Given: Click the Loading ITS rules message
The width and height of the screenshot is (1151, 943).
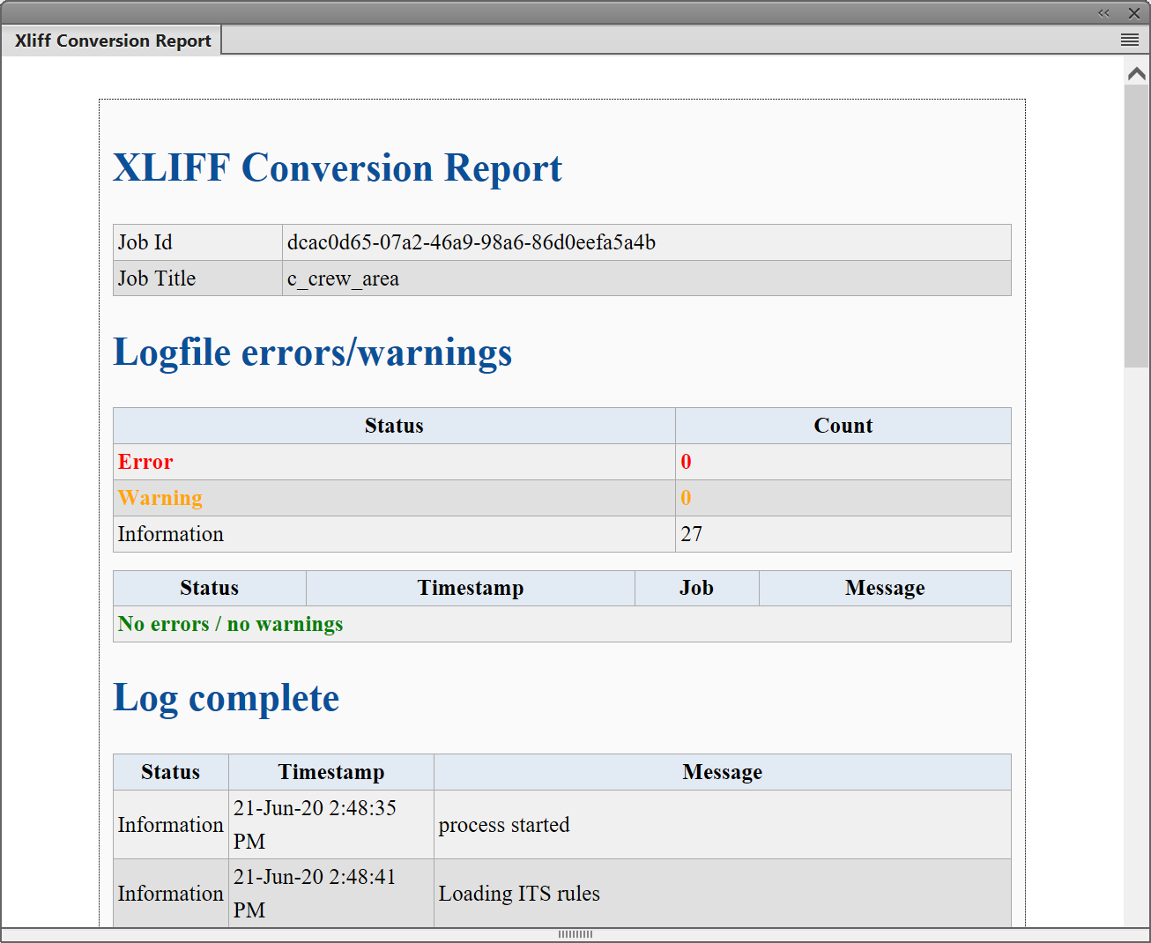Looking at the screenshot, I should click(519, 894).
